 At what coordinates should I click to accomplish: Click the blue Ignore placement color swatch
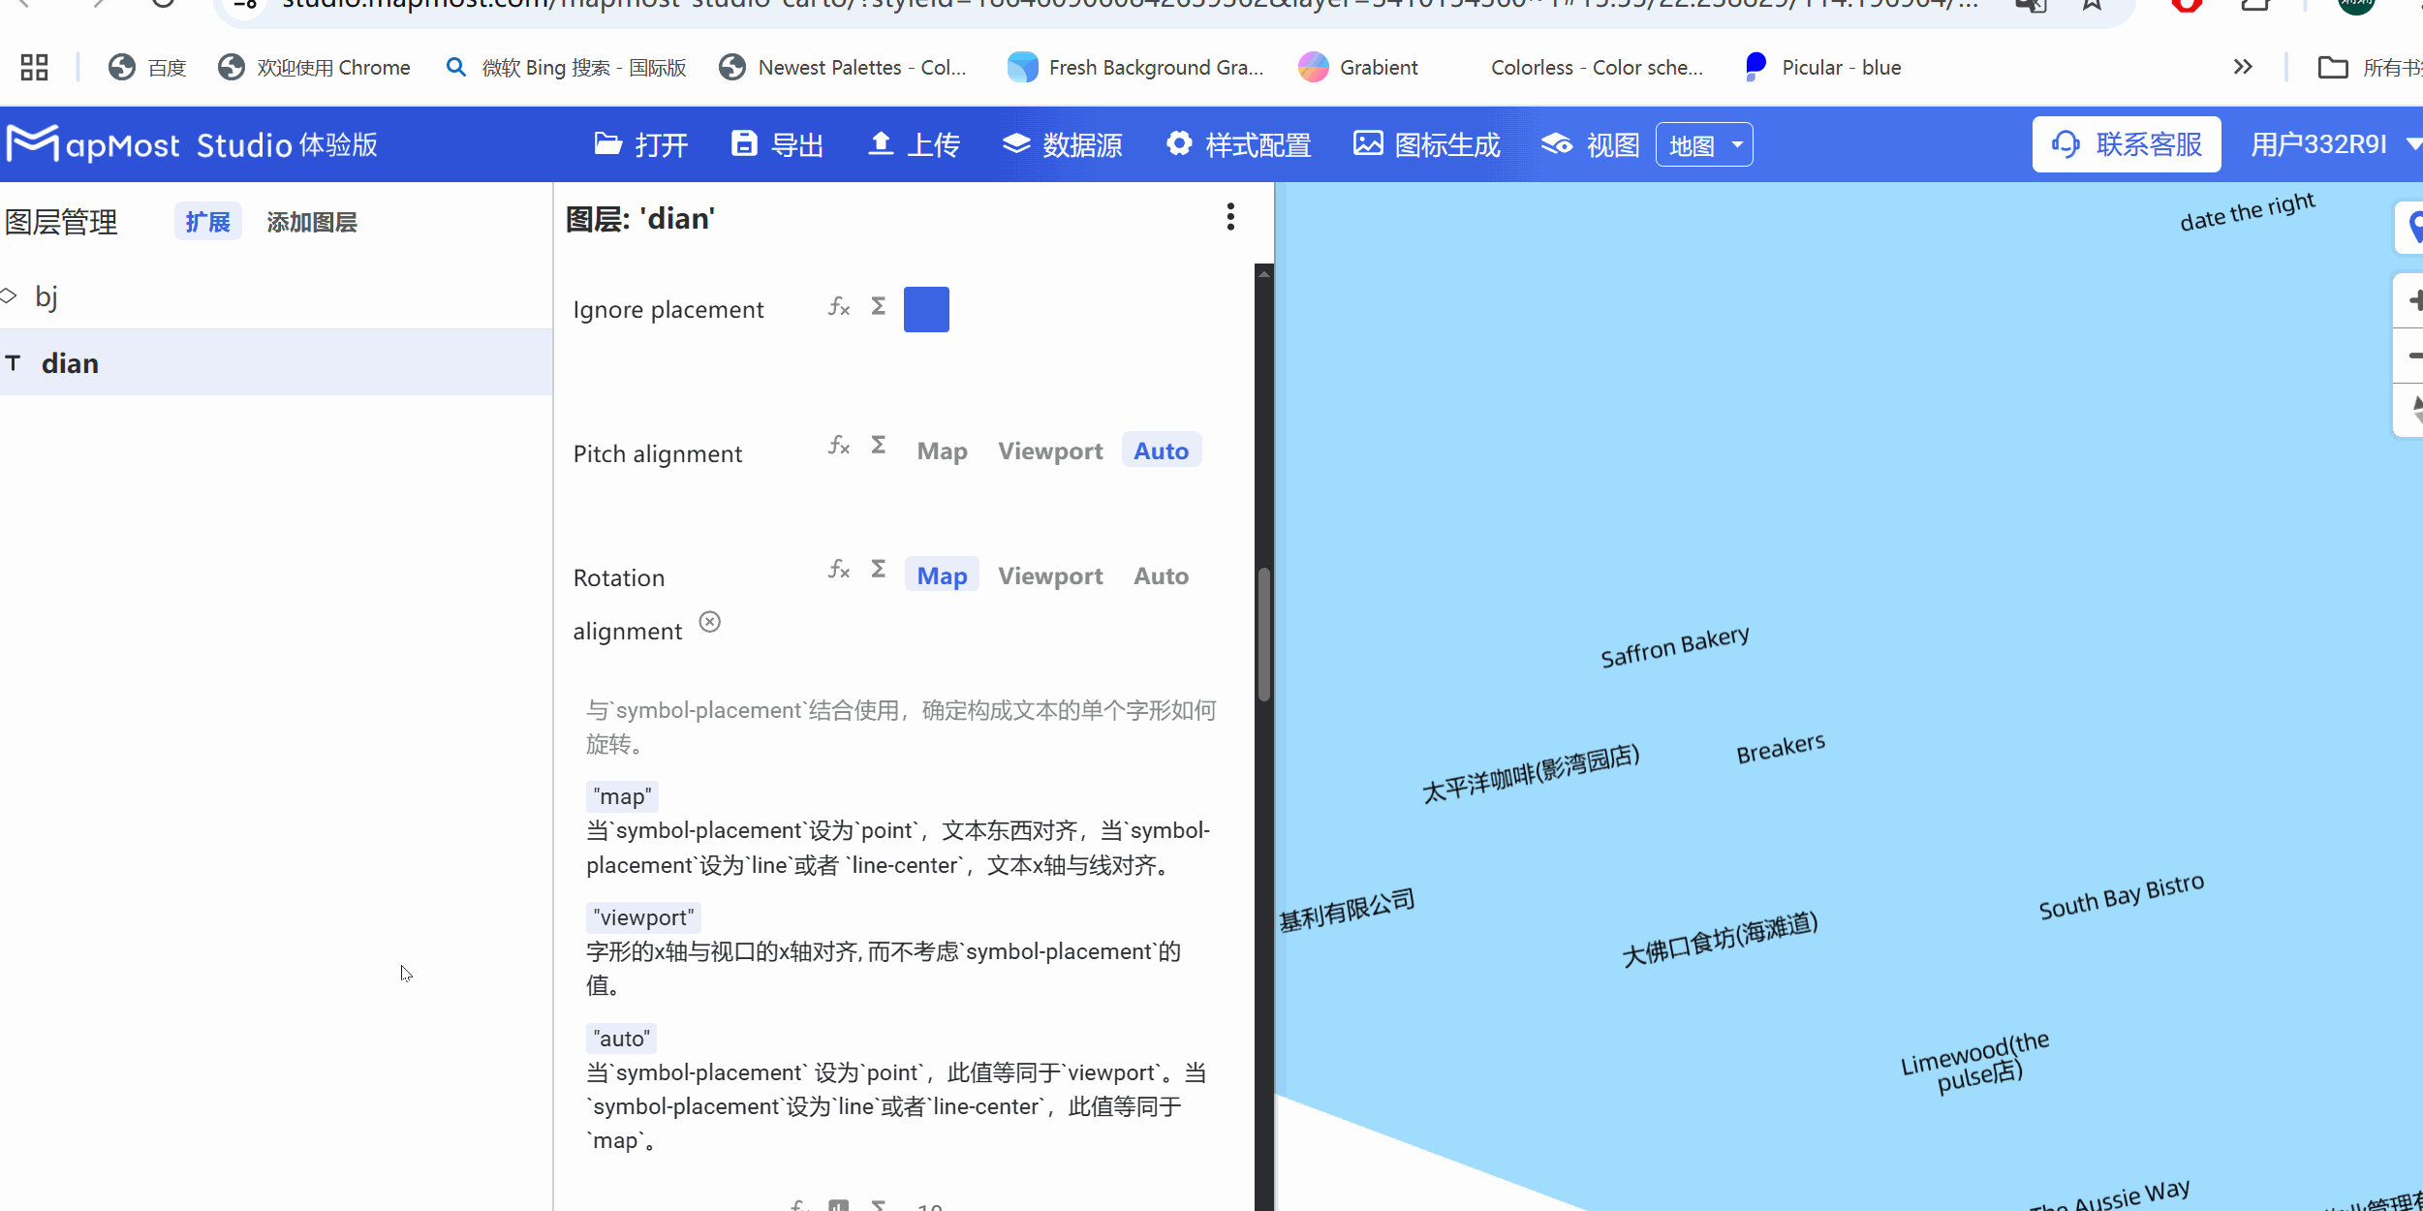pos(925,308)
